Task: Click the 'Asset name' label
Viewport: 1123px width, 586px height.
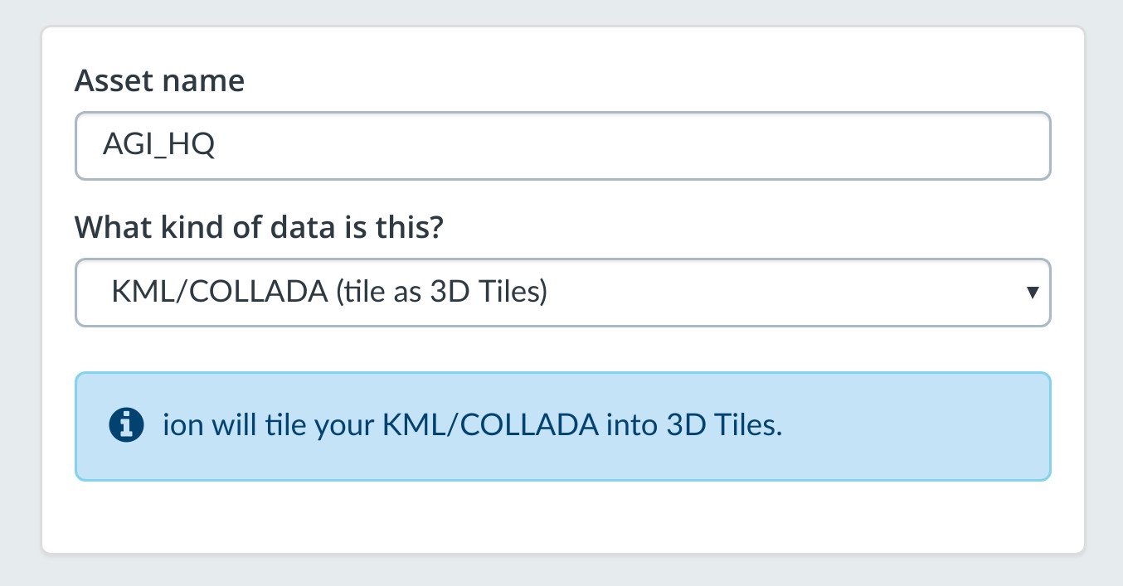Action: (159, 81)
